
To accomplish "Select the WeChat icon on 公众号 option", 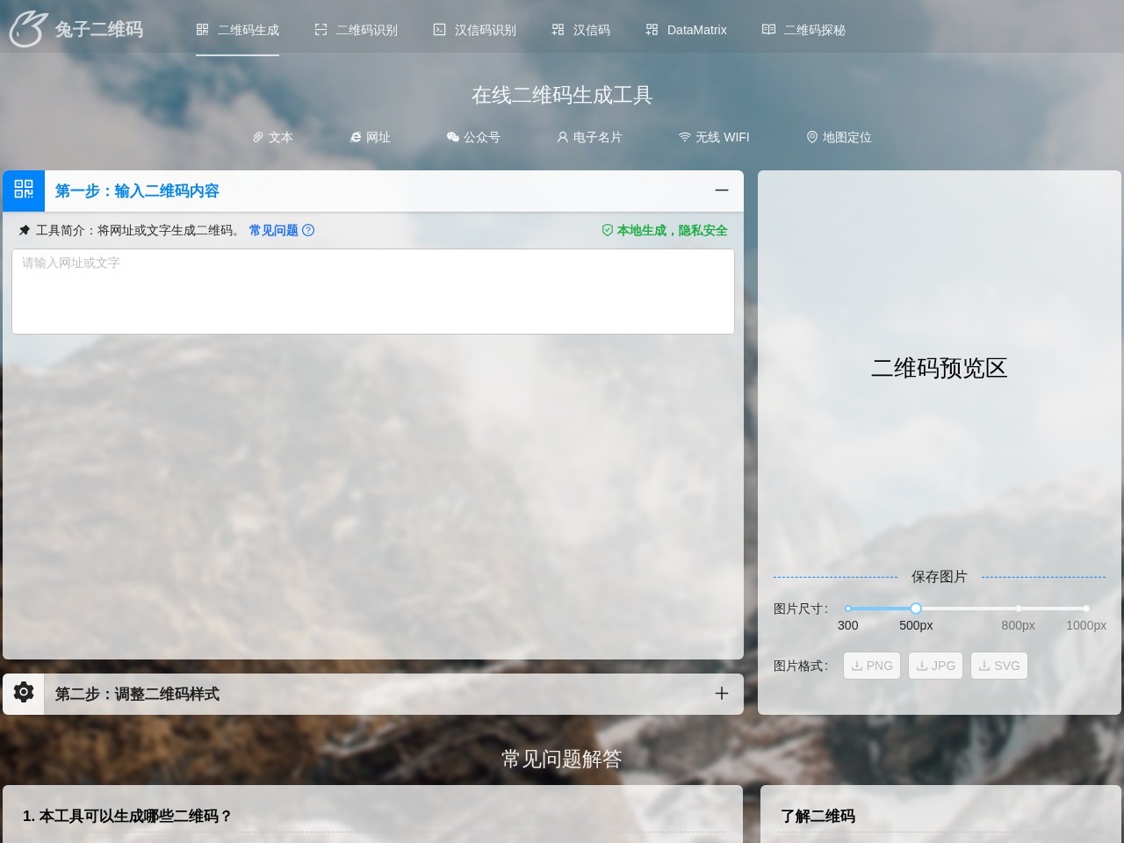I will (453, 137).
